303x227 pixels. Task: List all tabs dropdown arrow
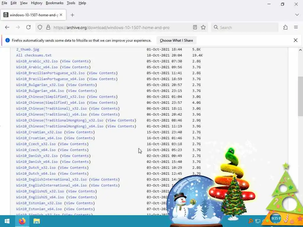(x=297, y=15)
